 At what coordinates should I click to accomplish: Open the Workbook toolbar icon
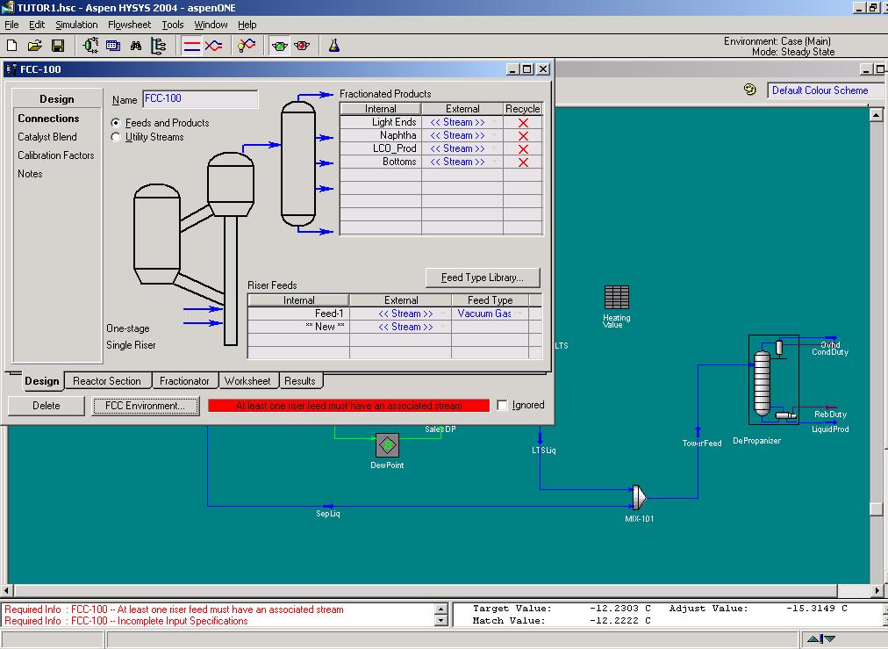click(113, 46)
